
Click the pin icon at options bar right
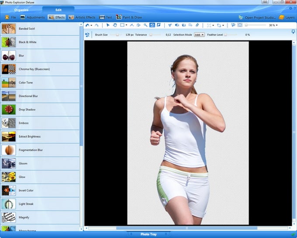tap(293, 31)
